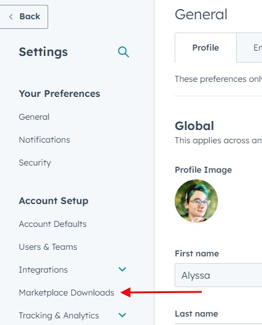Viewport: 262px width, 325px height.
Task: Focus the First name field containing Alyssa
Action: click(219, 275)
